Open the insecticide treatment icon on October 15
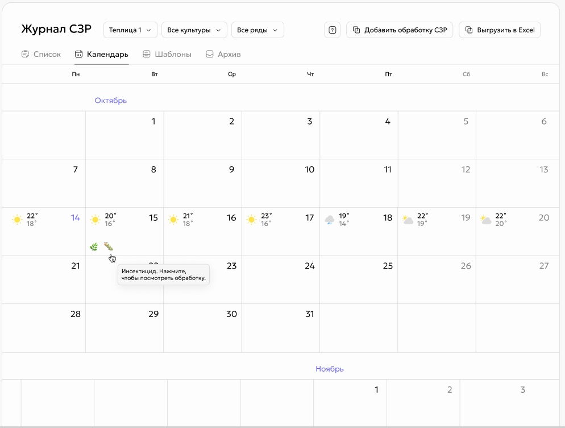Screen dimensions: 565x428 pyautogui.click(x=109, y=246)
